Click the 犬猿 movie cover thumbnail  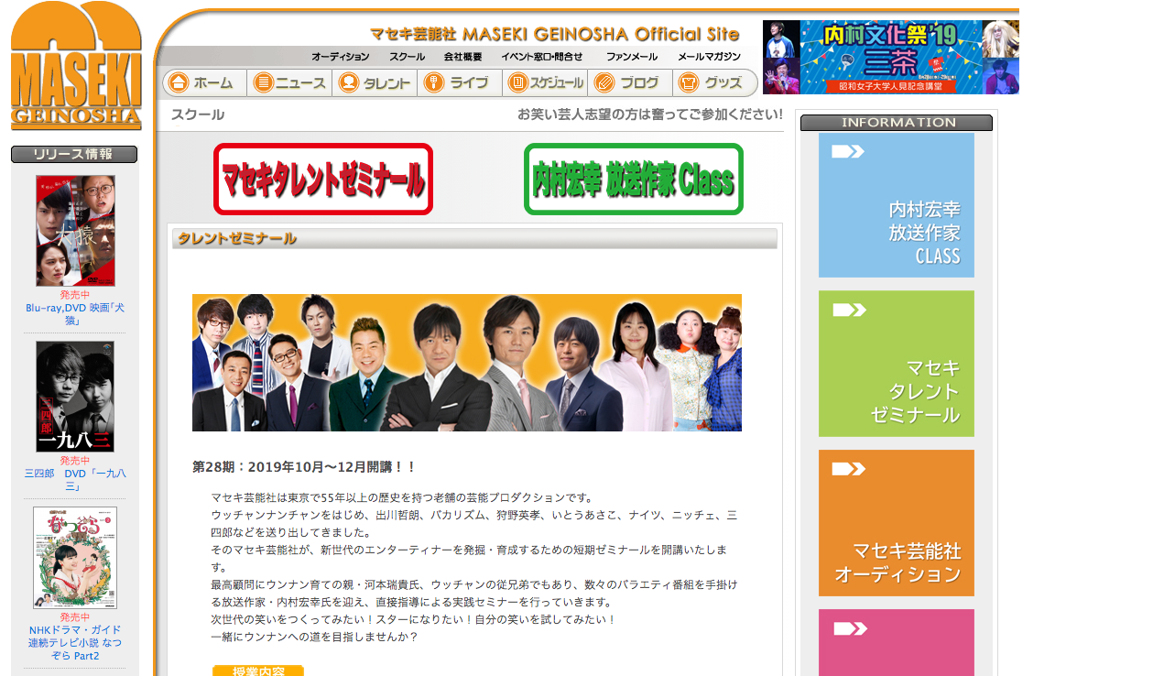click(75, 231)
